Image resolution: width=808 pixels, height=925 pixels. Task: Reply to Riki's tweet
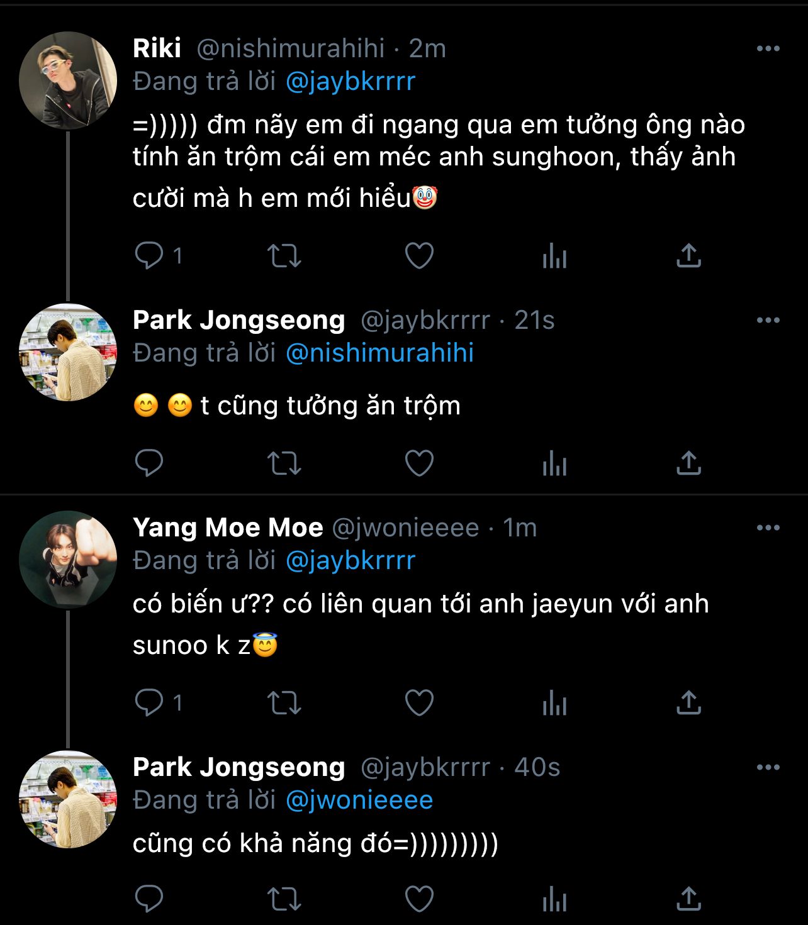tap(149, 255)
